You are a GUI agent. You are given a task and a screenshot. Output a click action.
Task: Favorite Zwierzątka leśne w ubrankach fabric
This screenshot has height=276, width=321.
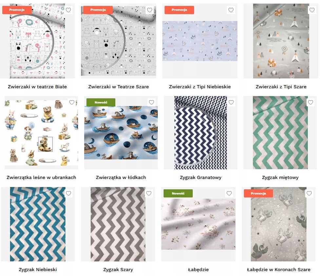point(72,102)
